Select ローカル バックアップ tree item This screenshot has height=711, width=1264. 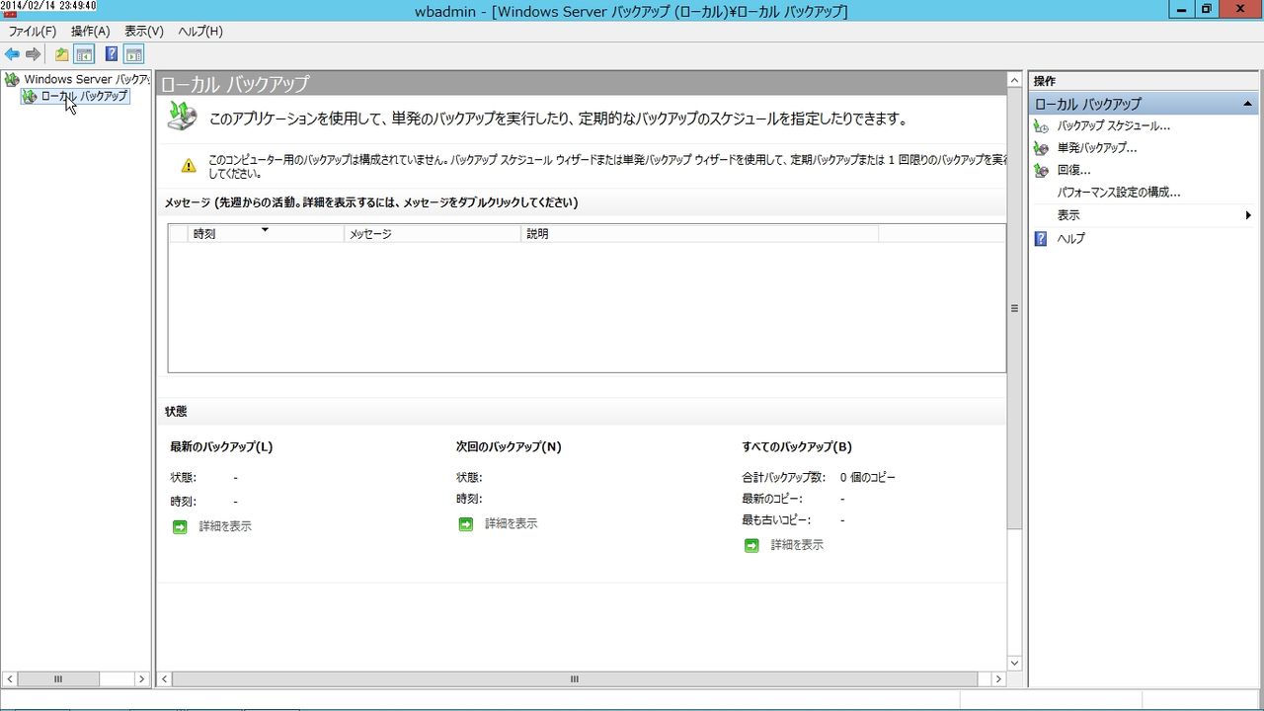[84, 97]
